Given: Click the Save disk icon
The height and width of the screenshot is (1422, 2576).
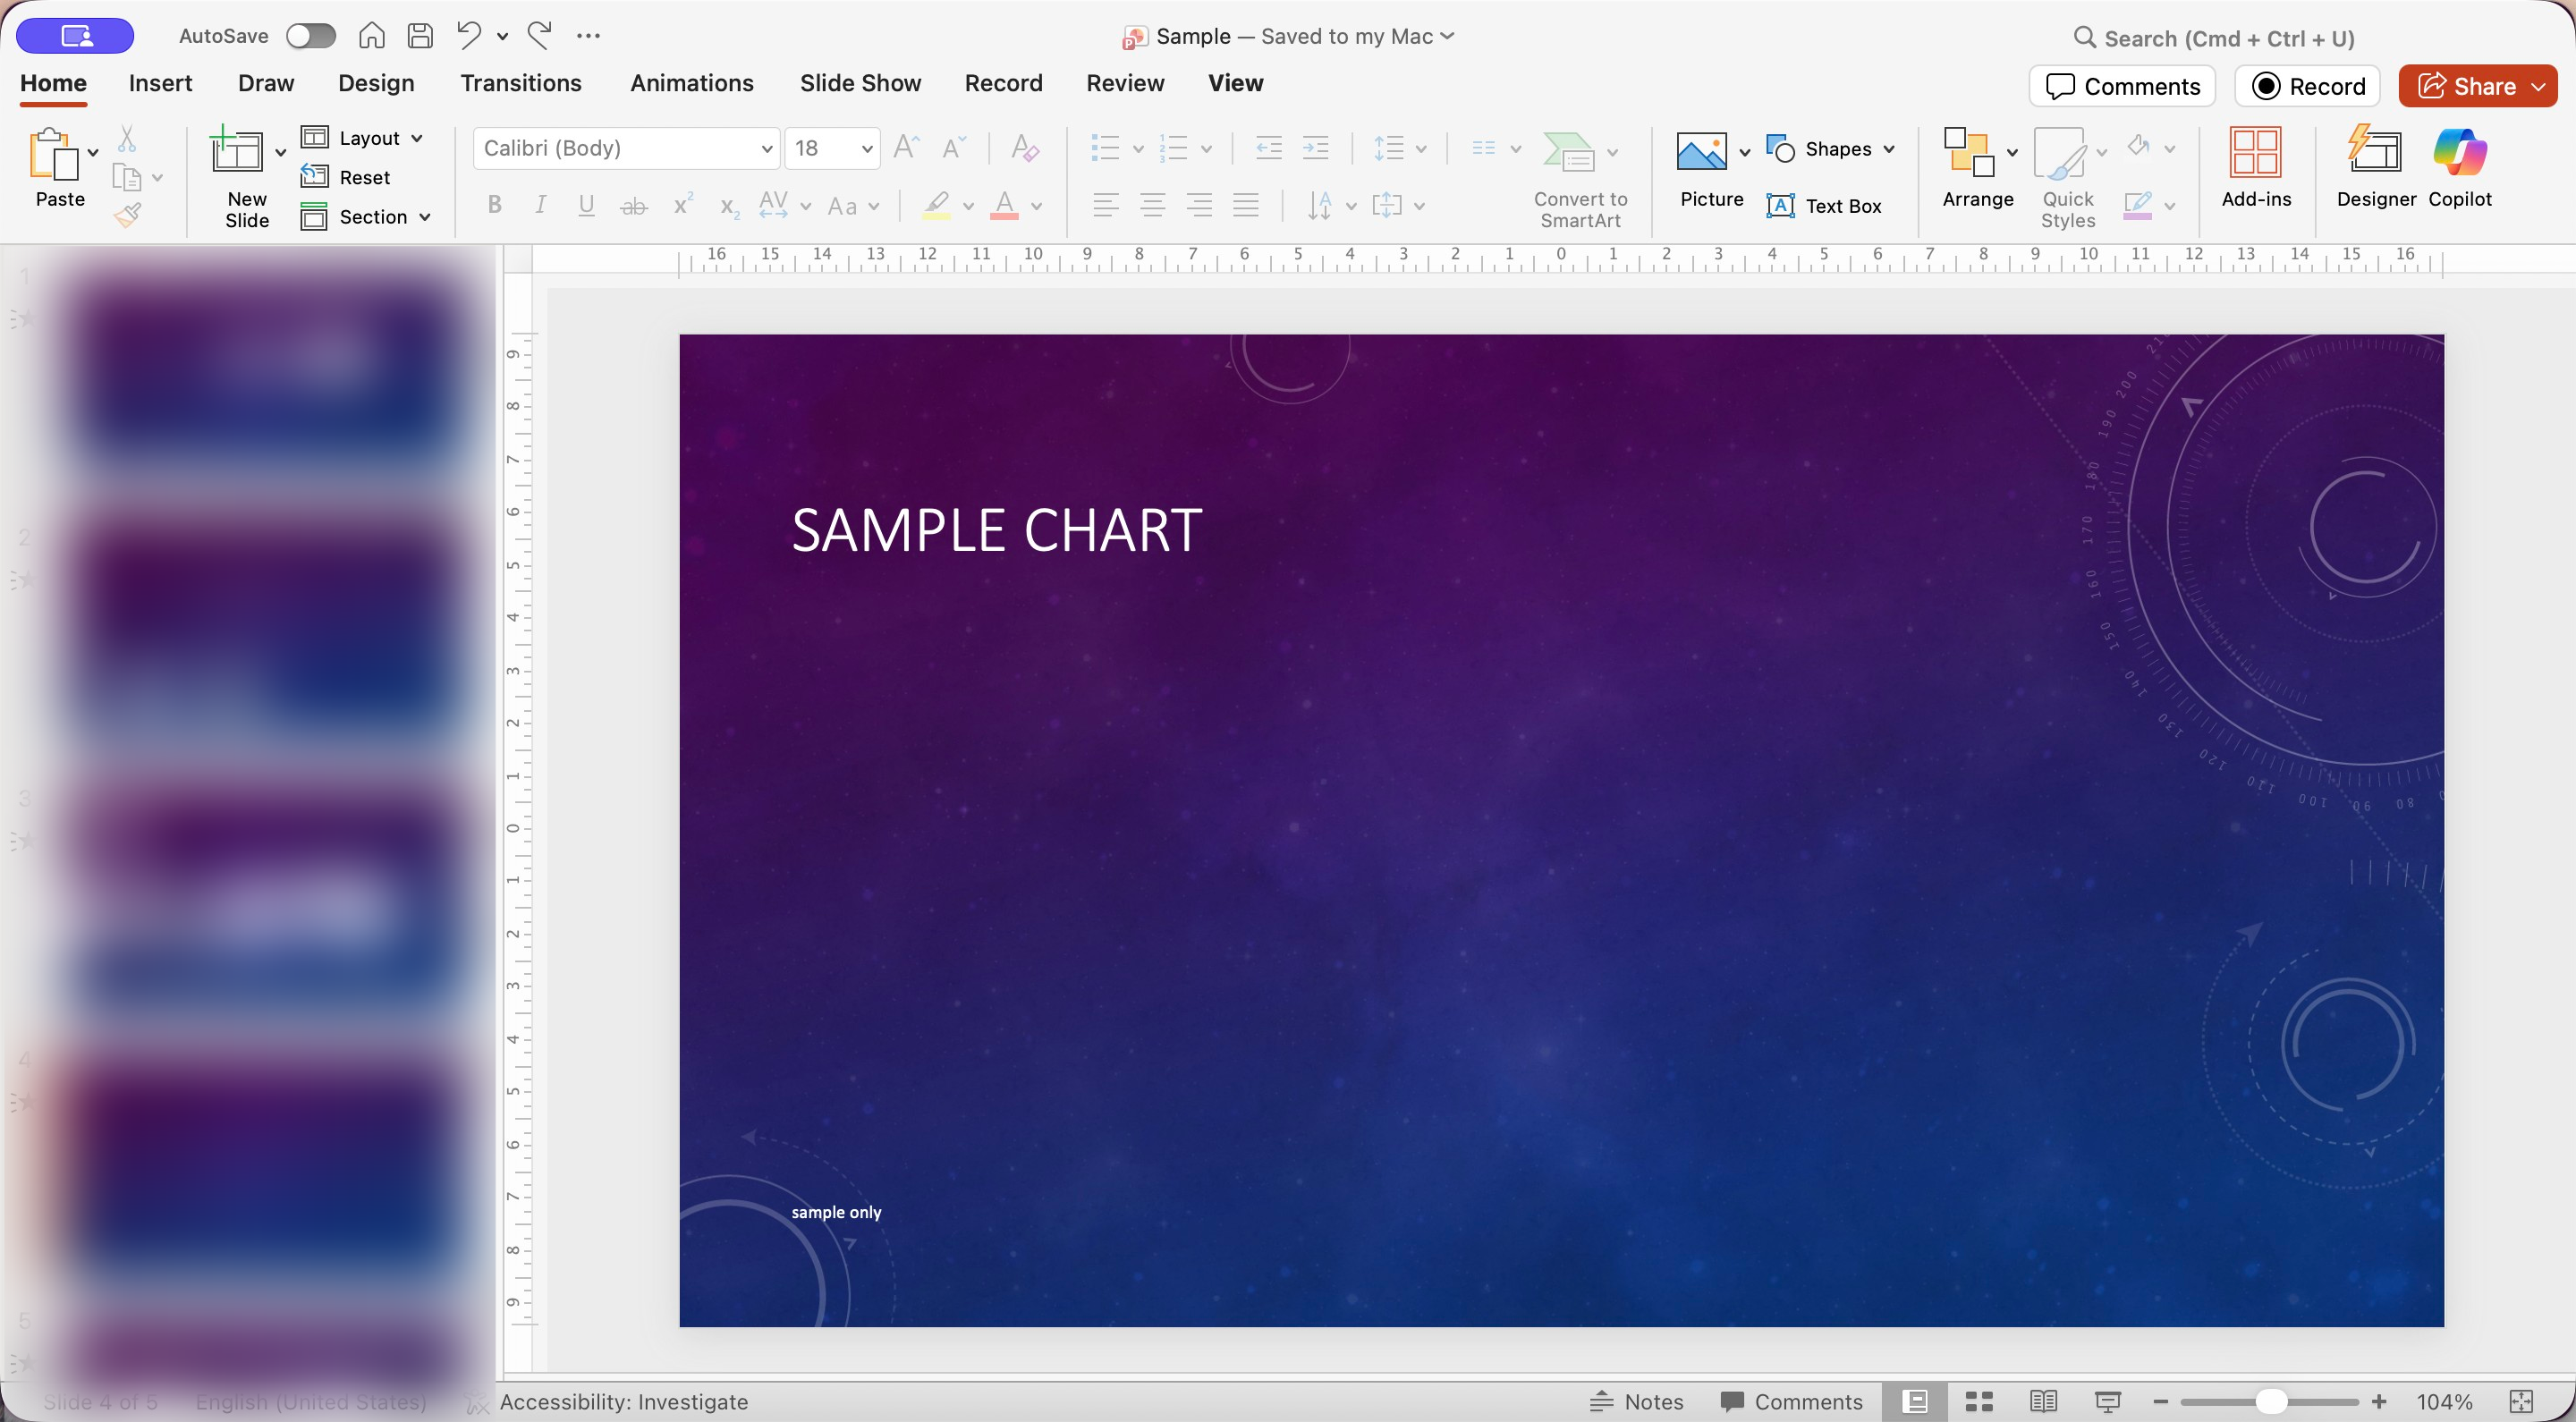Looking at the screenshot, I should coord(421,36).
